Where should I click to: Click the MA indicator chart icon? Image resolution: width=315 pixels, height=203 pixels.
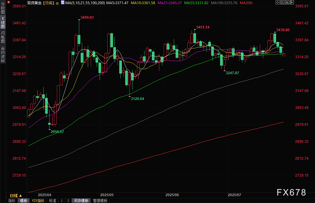(62, 3)
